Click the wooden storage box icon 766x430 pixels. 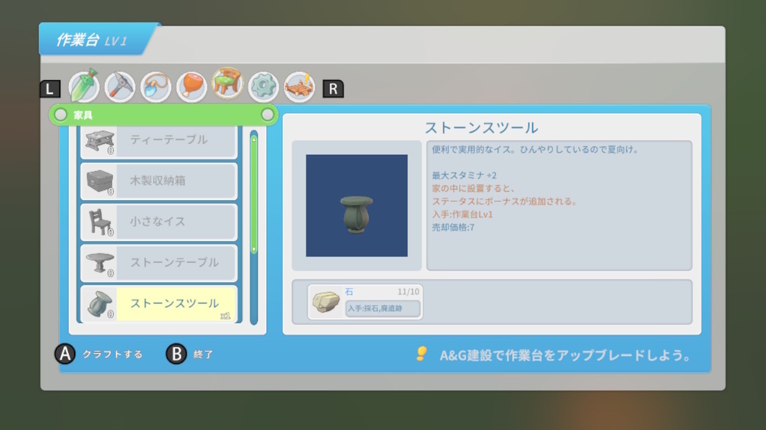[x=99, y=180]
